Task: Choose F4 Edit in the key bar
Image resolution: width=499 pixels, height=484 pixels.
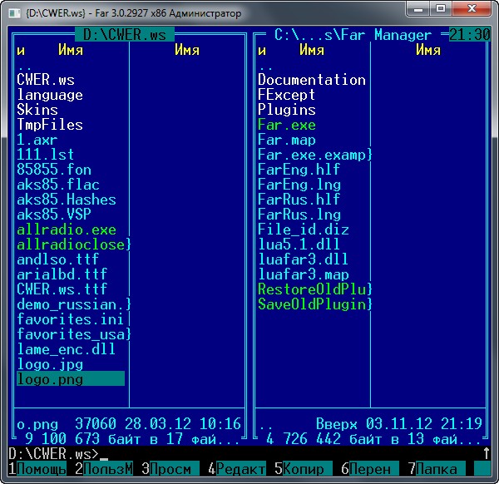Action: click(236, 469)
